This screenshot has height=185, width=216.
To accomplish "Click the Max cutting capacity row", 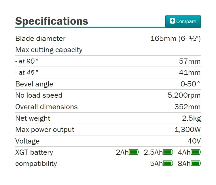I will click(x=108, y=50).
